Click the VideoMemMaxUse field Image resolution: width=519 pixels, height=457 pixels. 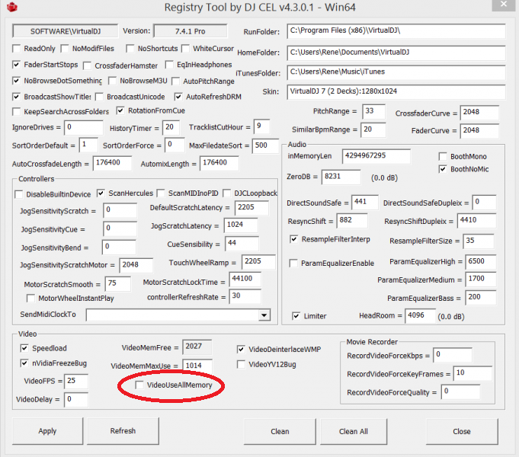tap(197, 366)
